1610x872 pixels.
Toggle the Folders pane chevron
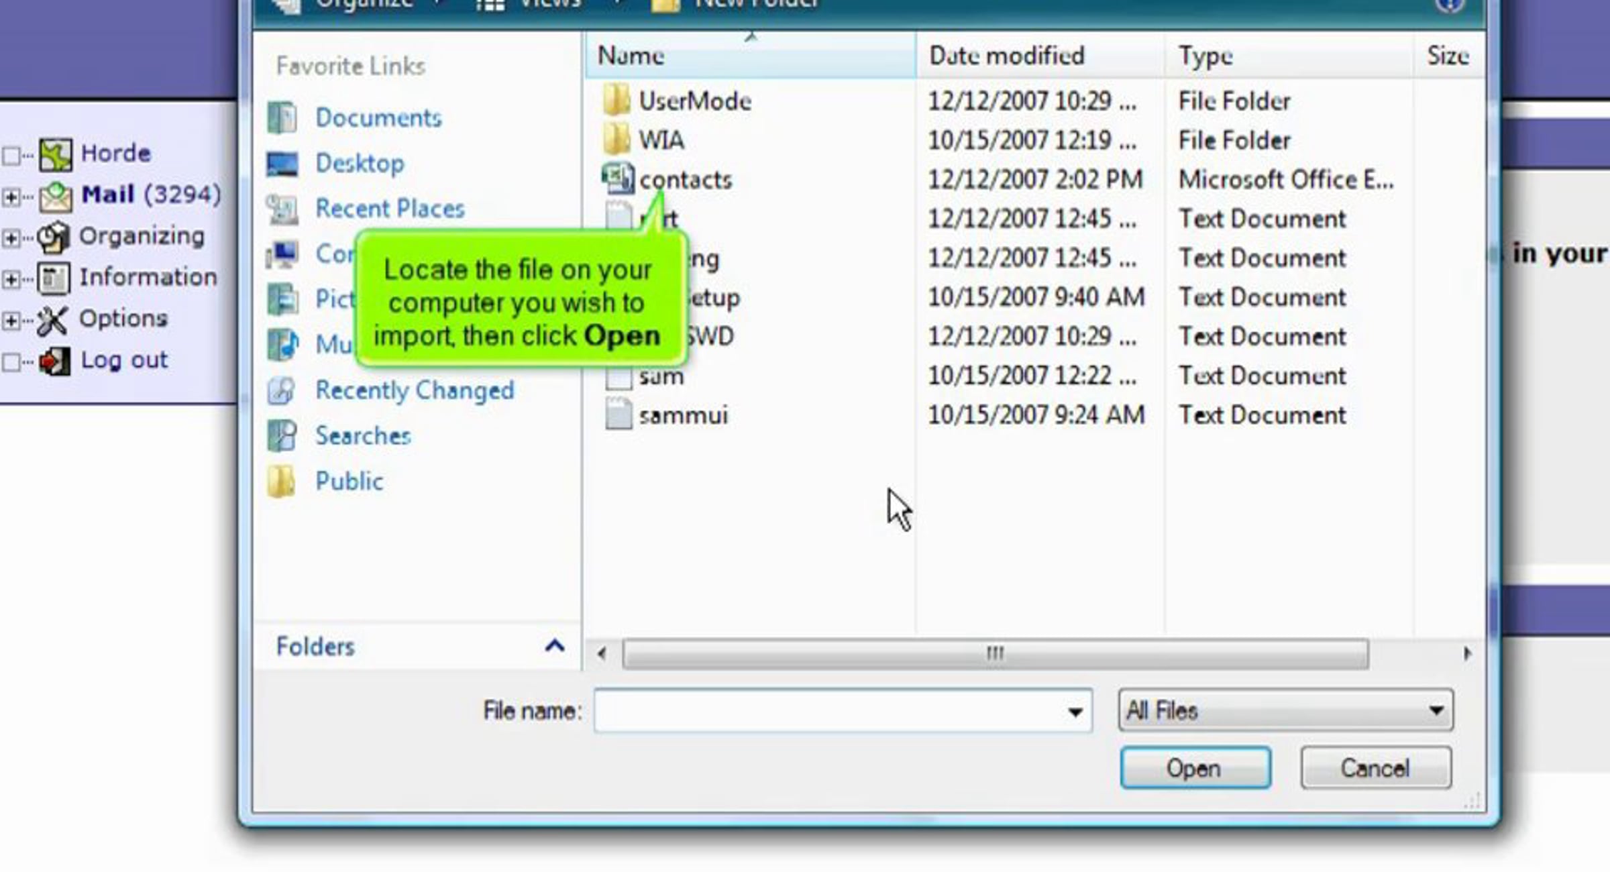pyautogui.click(x=554, y=646)
